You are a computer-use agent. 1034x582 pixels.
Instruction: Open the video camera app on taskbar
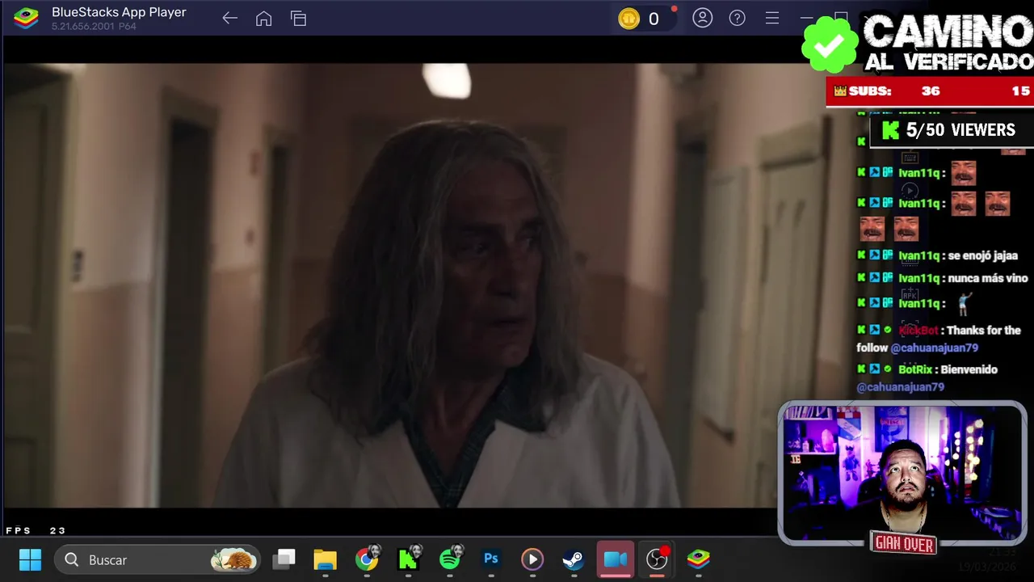click(x=616, y=559)
